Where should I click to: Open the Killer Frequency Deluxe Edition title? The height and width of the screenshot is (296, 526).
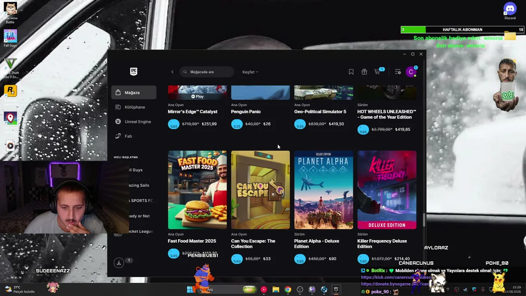tap(382, 244)
